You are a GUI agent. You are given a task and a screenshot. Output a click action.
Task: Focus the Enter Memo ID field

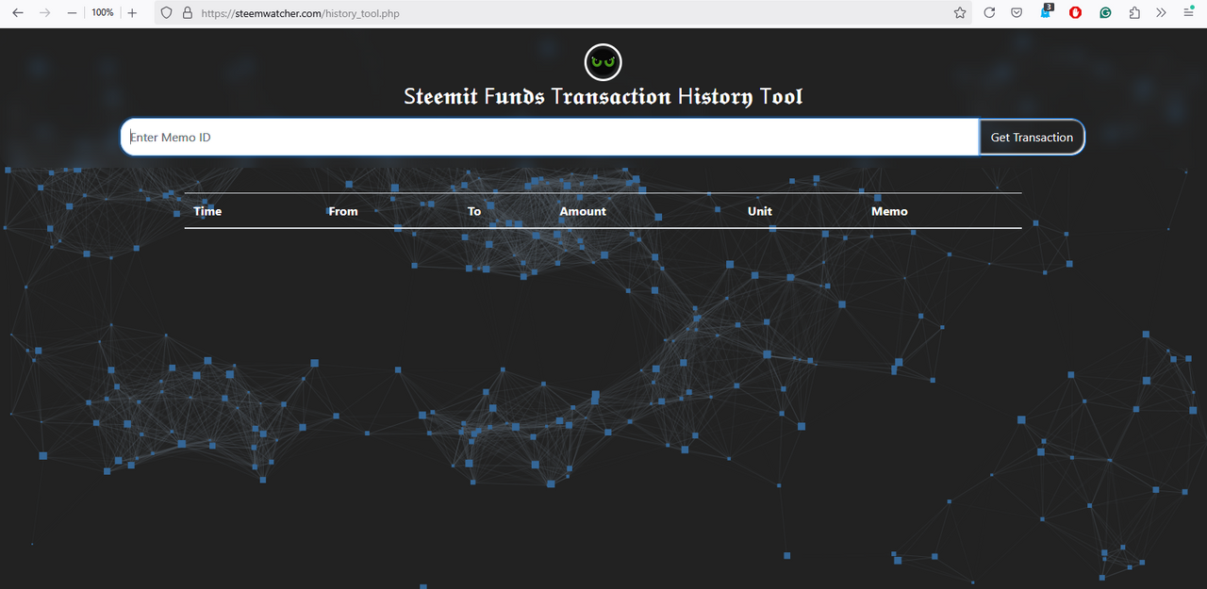pyautogui.click(x=550, y=137)
